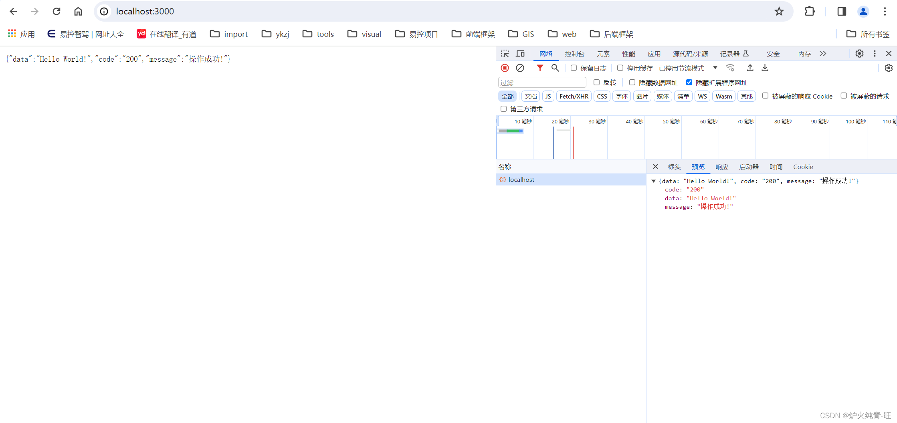Close the request details pane X
Screen dimensions: 897x423
pyautogui.click(x=655, y=167)
